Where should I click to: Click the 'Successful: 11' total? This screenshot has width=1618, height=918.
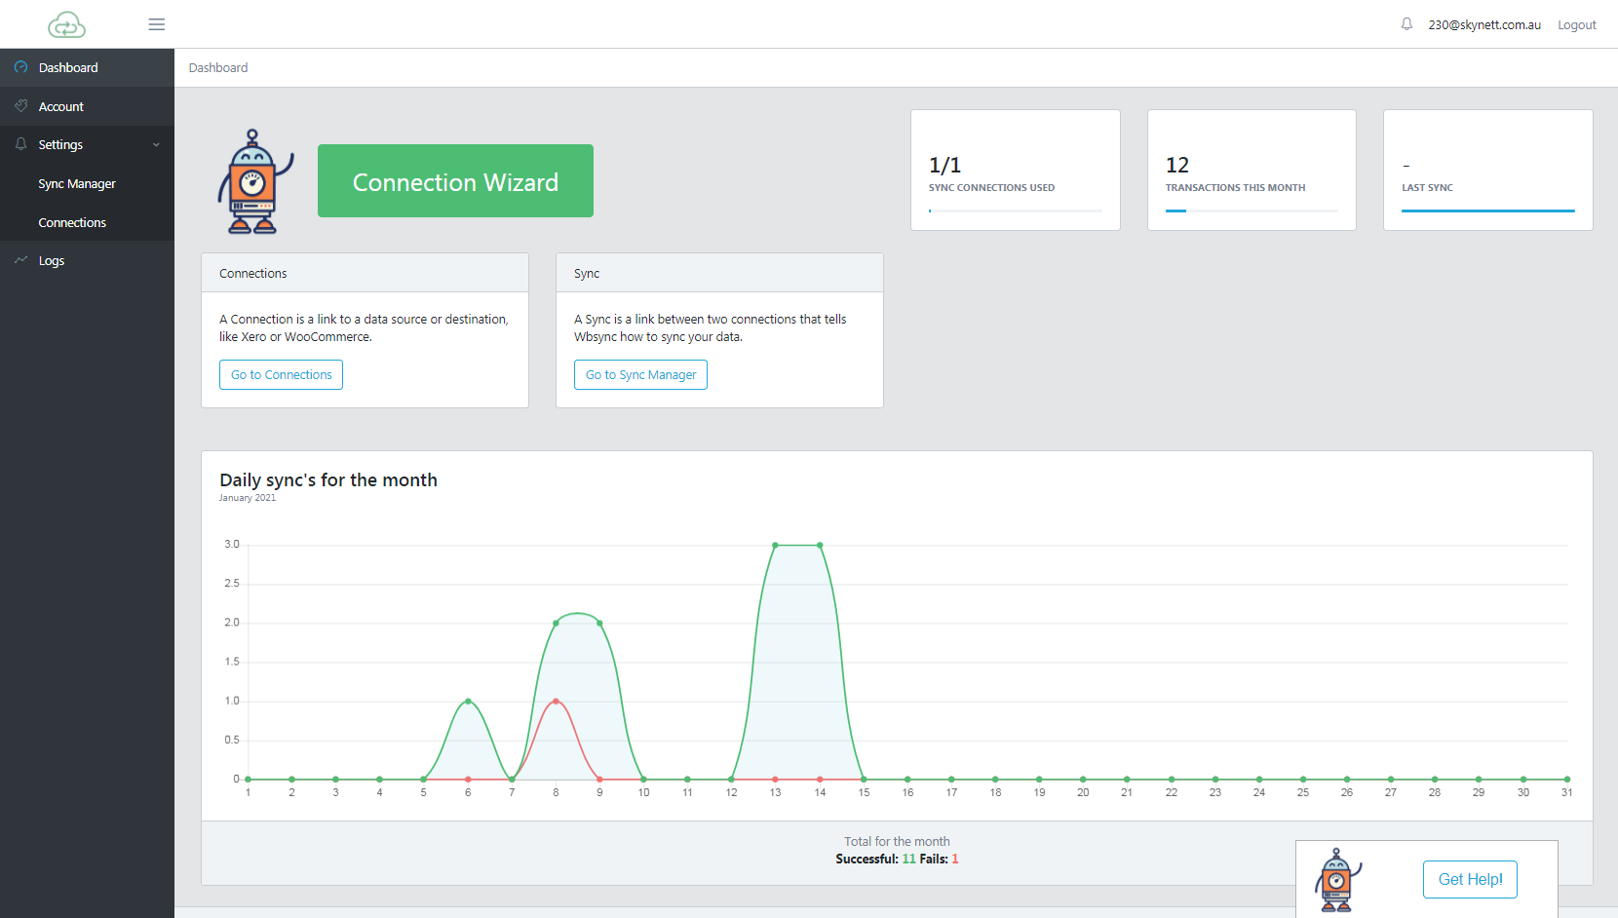(x=875, y=860)
